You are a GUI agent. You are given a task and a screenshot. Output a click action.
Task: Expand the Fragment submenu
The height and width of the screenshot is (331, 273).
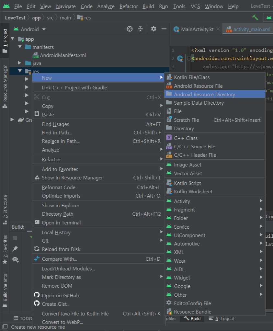click(x=215, y=210)
